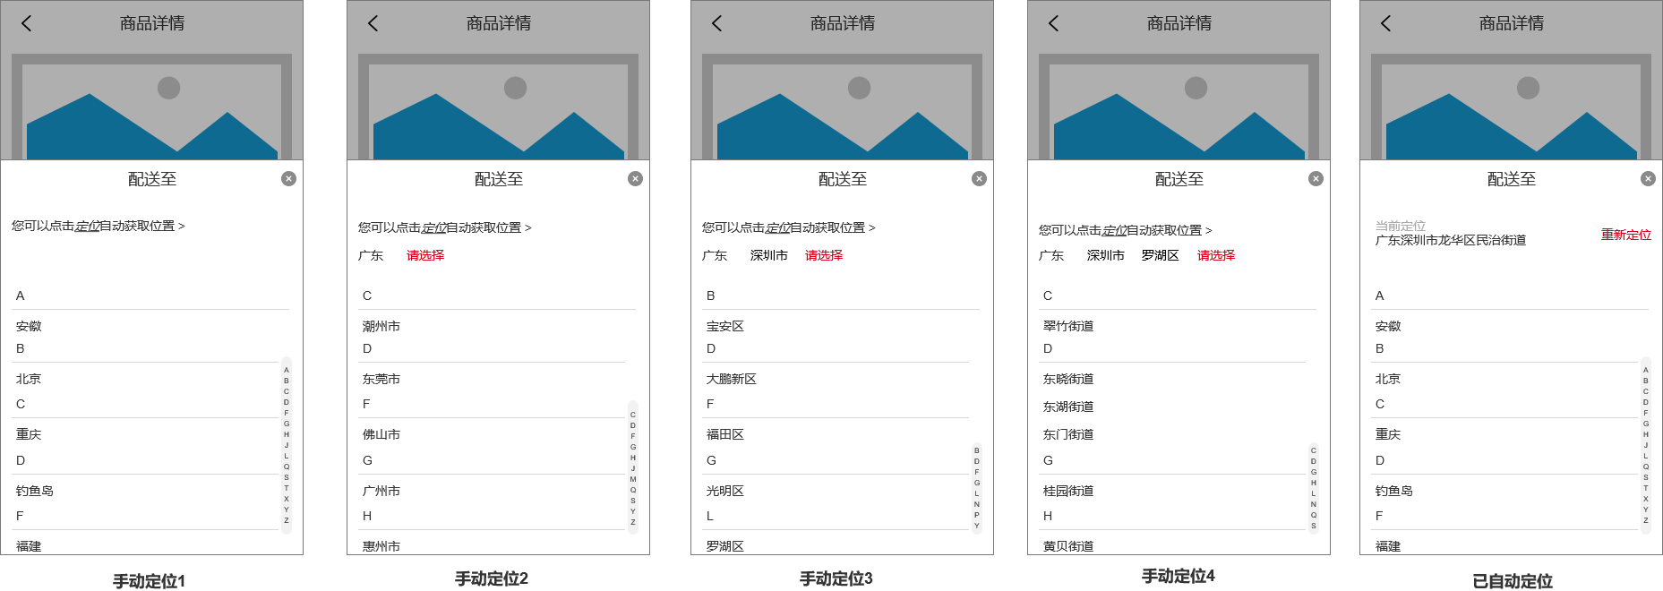Close the 配送至 panel in 手动定位4 screen
Screen dimensions: 1663x591
click(x=1316, y=178)
